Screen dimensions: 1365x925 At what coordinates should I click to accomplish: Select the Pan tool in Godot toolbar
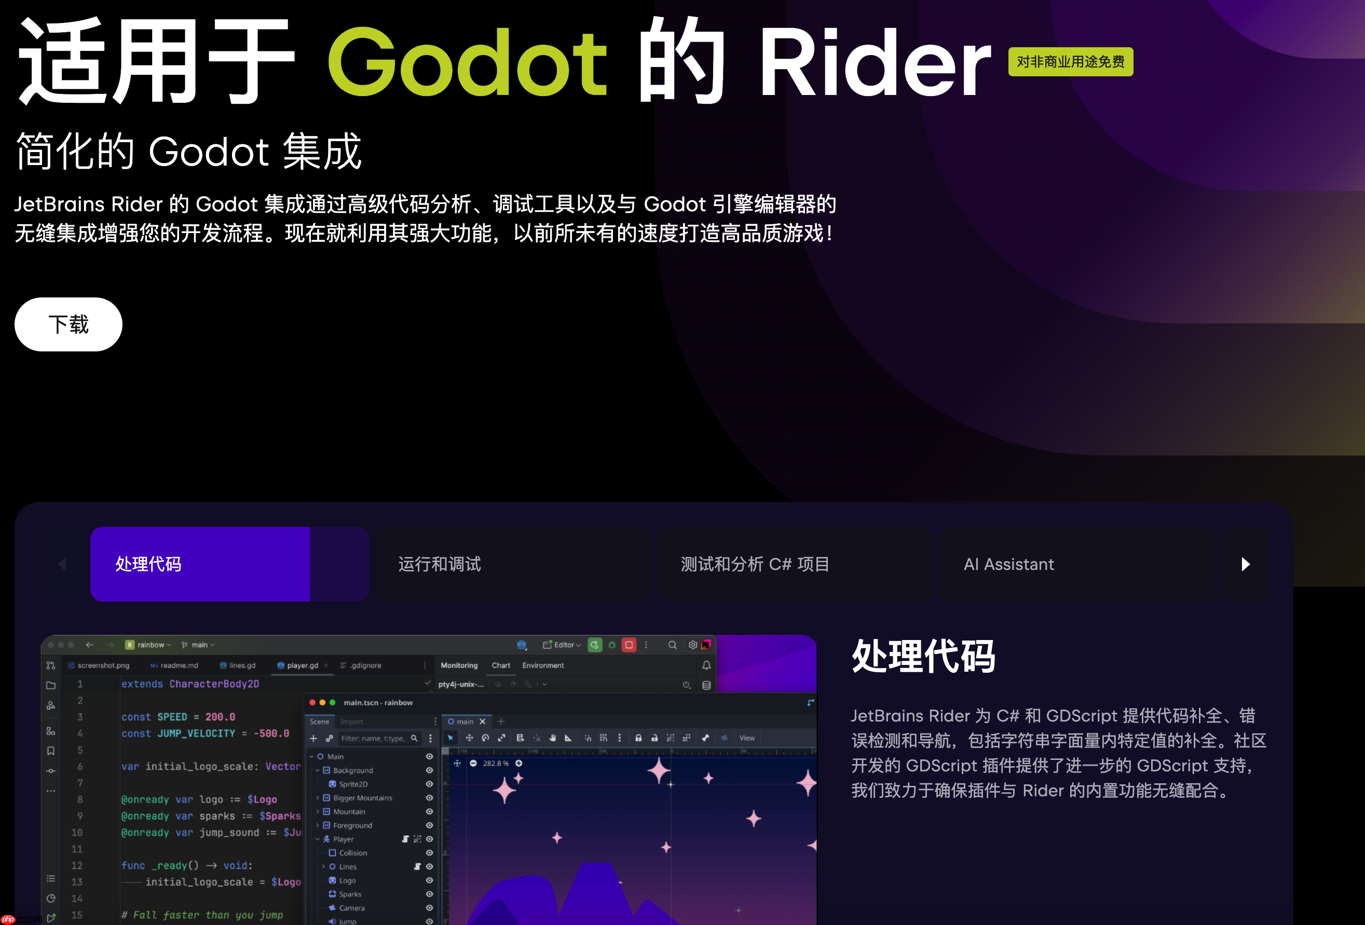coord(553,738)
